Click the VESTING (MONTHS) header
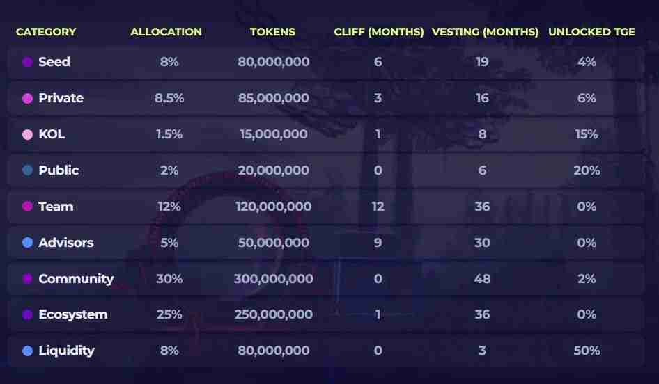Image resolution: width=659 pixels, height=384 pixels. (x=485, y=32)
